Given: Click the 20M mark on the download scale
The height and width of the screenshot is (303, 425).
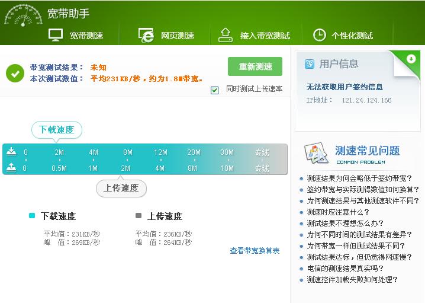Looking at the screenshot, I should pyautogui.click(x=194, y=152).
